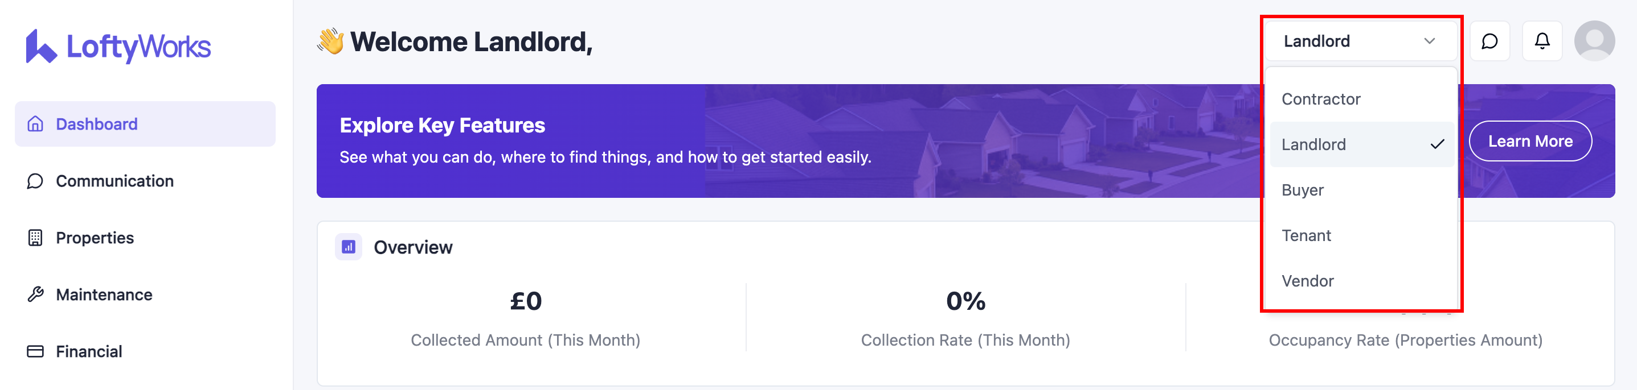Click Collected Amount This Month stat
This screenshot has height=390, width=1637.
(526, 318)
